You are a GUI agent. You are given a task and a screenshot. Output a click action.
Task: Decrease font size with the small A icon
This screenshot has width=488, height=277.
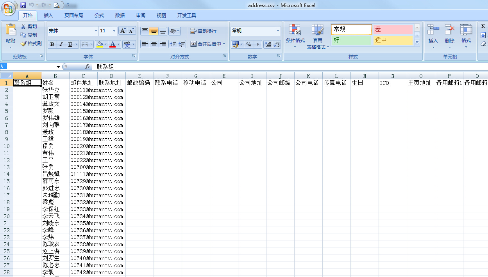pos(131,31)
